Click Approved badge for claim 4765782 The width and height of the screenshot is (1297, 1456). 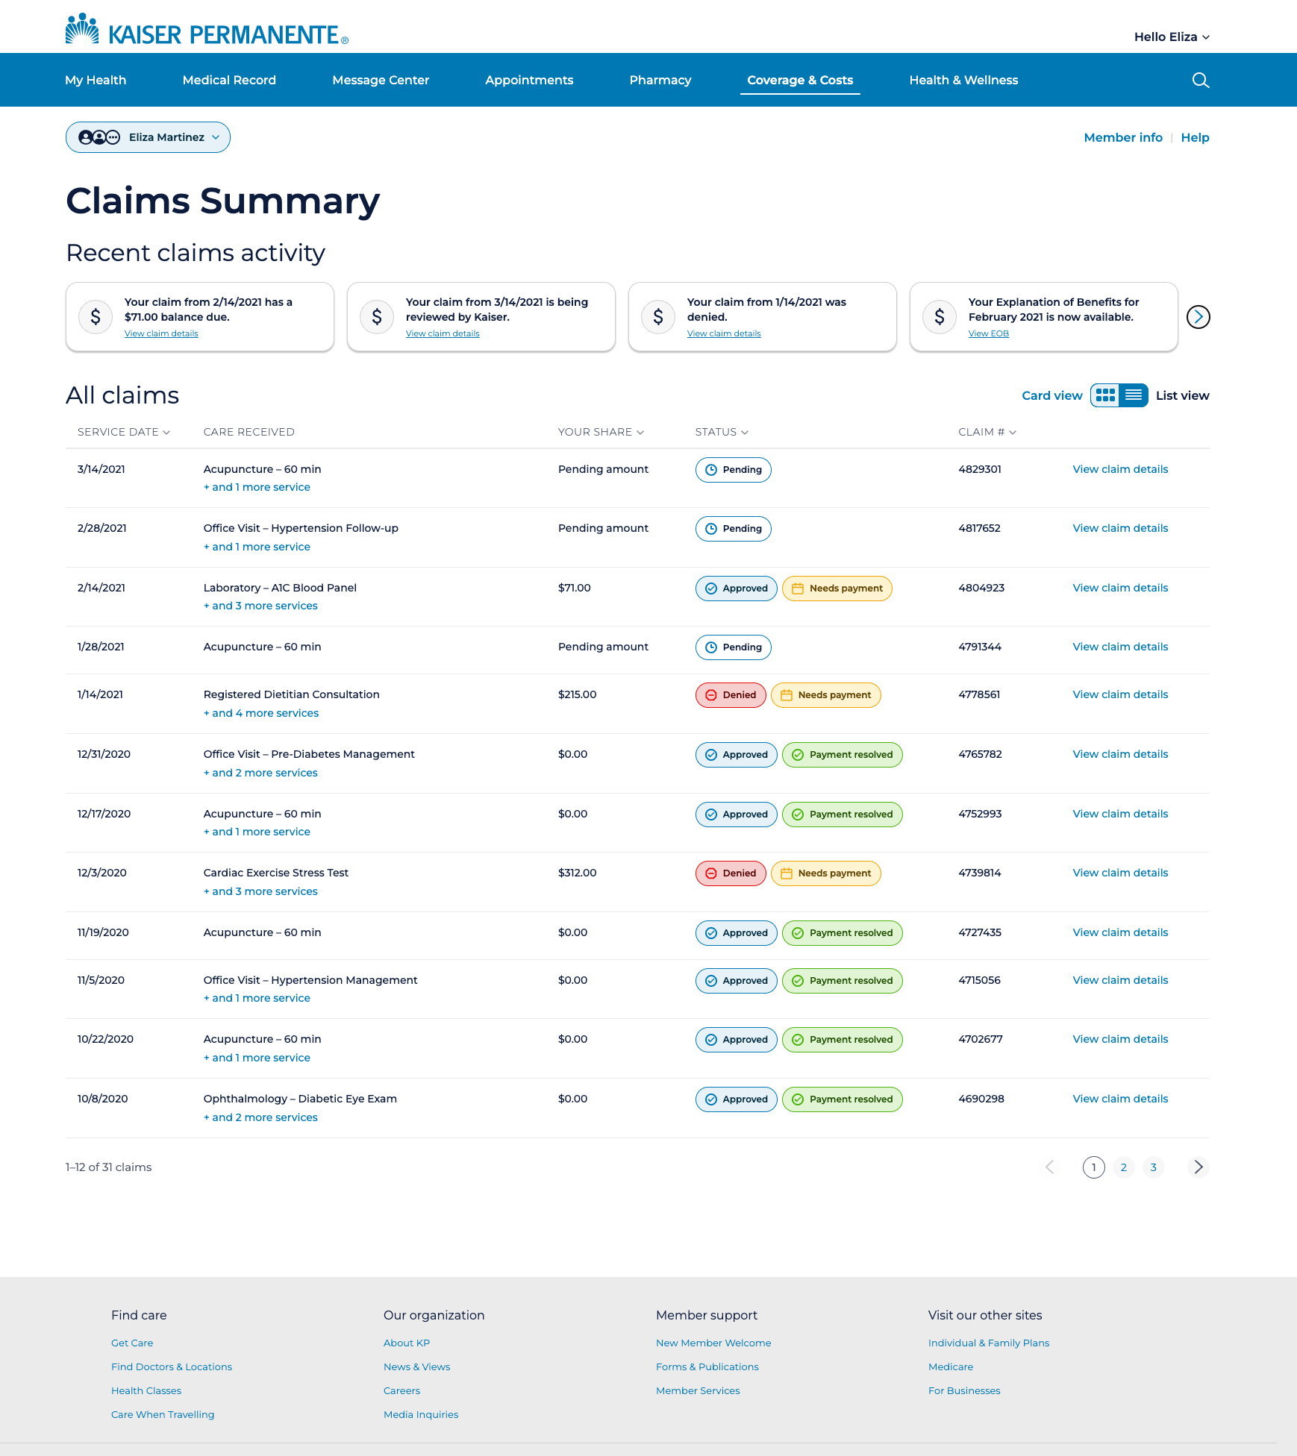click(x=736, y=755)
